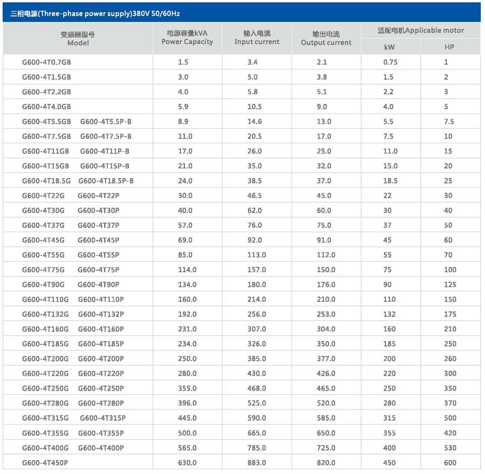Select model G600-4T110P
The image size is (485, 474).
101,299
